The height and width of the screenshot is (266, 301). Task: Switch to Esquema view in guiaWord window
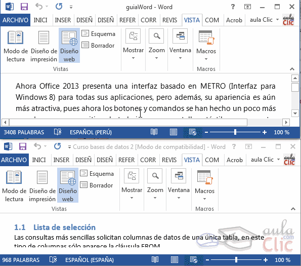[x=99, y=34]
